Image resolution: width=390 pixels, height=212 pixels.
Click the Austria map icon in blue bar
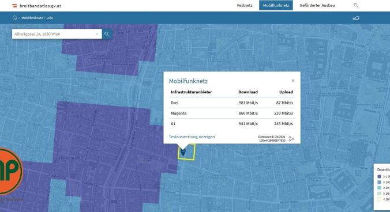coord(356,18)
